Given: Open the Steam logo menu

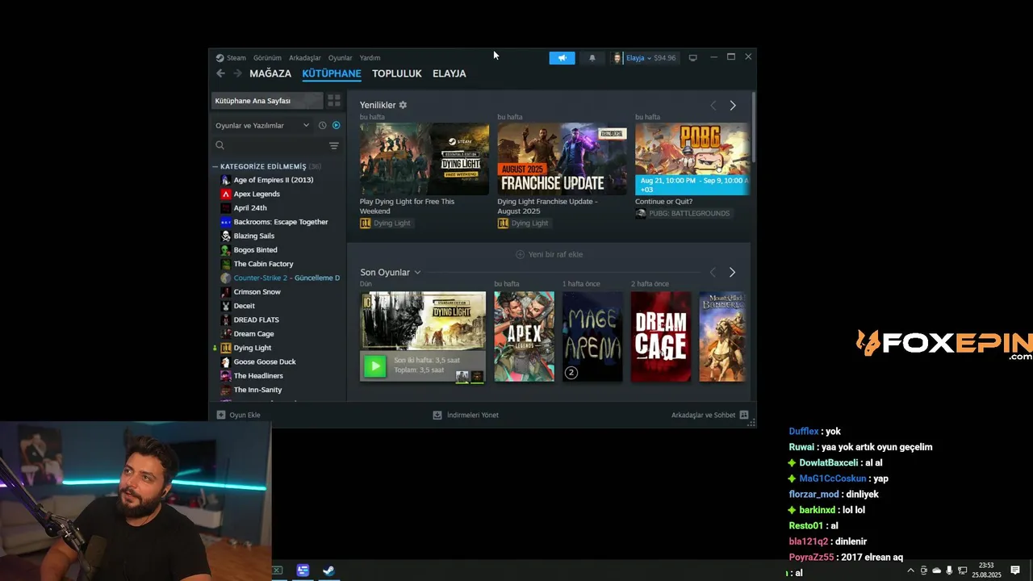Looking at the screenshot, I should tap(231, 58).
